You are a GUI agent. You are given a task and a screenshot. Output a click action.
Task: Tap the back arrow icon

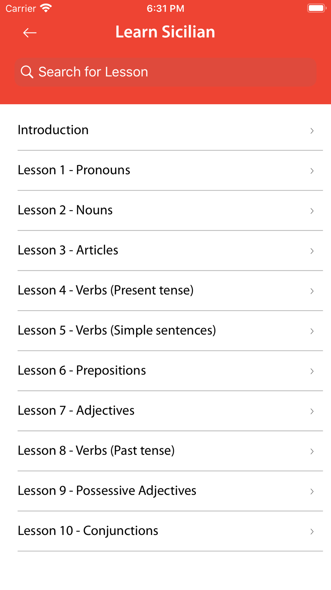click(x=30, y=33)
